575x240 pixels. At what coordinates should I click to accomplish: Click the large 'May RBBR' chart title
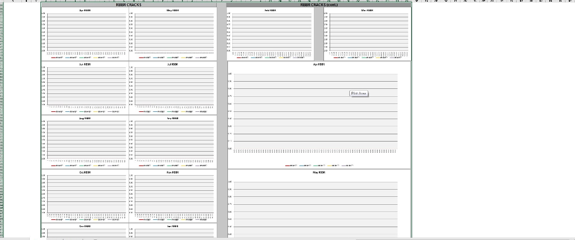pos(319,172)
